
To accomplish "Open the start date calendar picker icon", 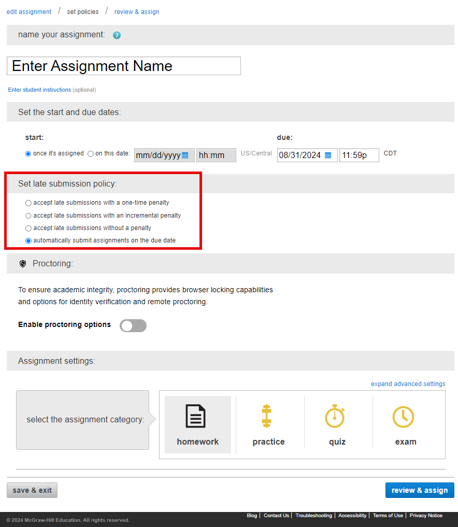I will [x=185, y=155].
